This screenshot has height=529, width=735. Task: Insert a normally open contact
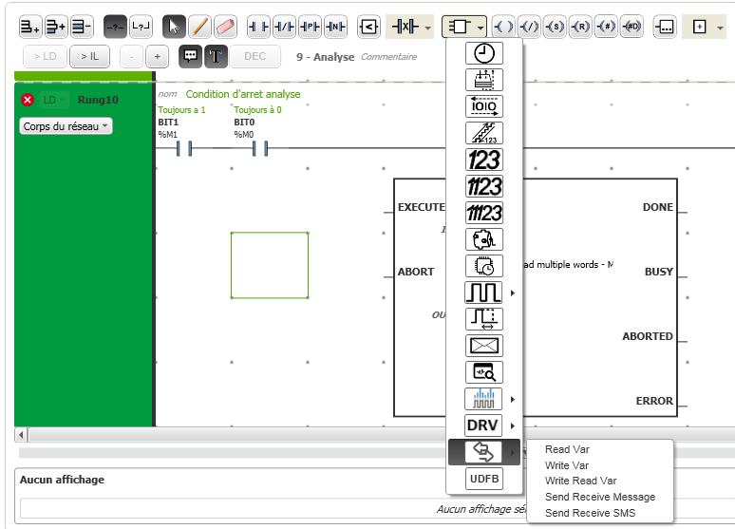(x=258, y=26)
